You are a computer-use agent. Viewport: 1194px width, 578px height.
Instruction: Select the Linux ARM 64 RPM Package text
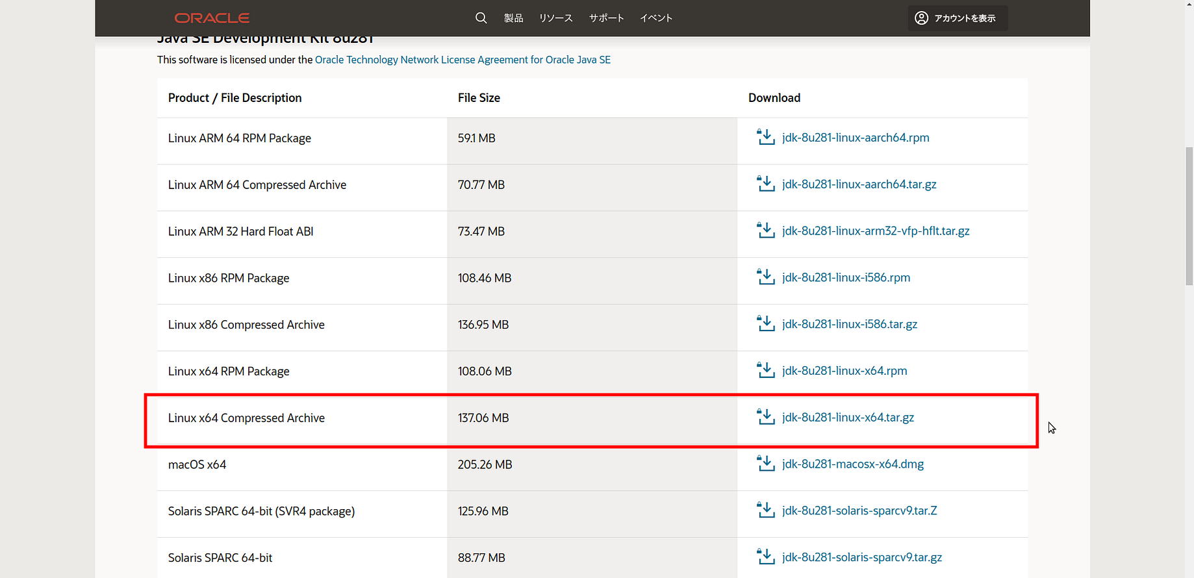click(240, 138)
